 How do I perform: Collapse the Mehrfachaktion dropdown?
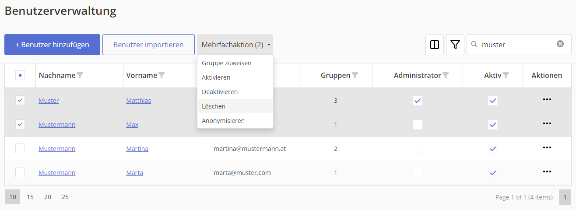(235, 45)
